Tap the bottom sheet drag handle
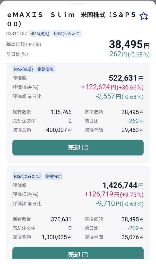156x264 pixels. pyautogui.click(x=78, y=3)
